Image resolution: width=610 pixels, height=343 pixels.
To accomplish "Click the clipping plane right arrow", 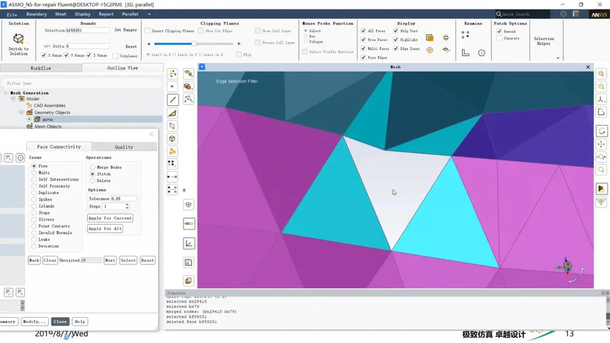I will pyautogui.click(x=239, y=43).
